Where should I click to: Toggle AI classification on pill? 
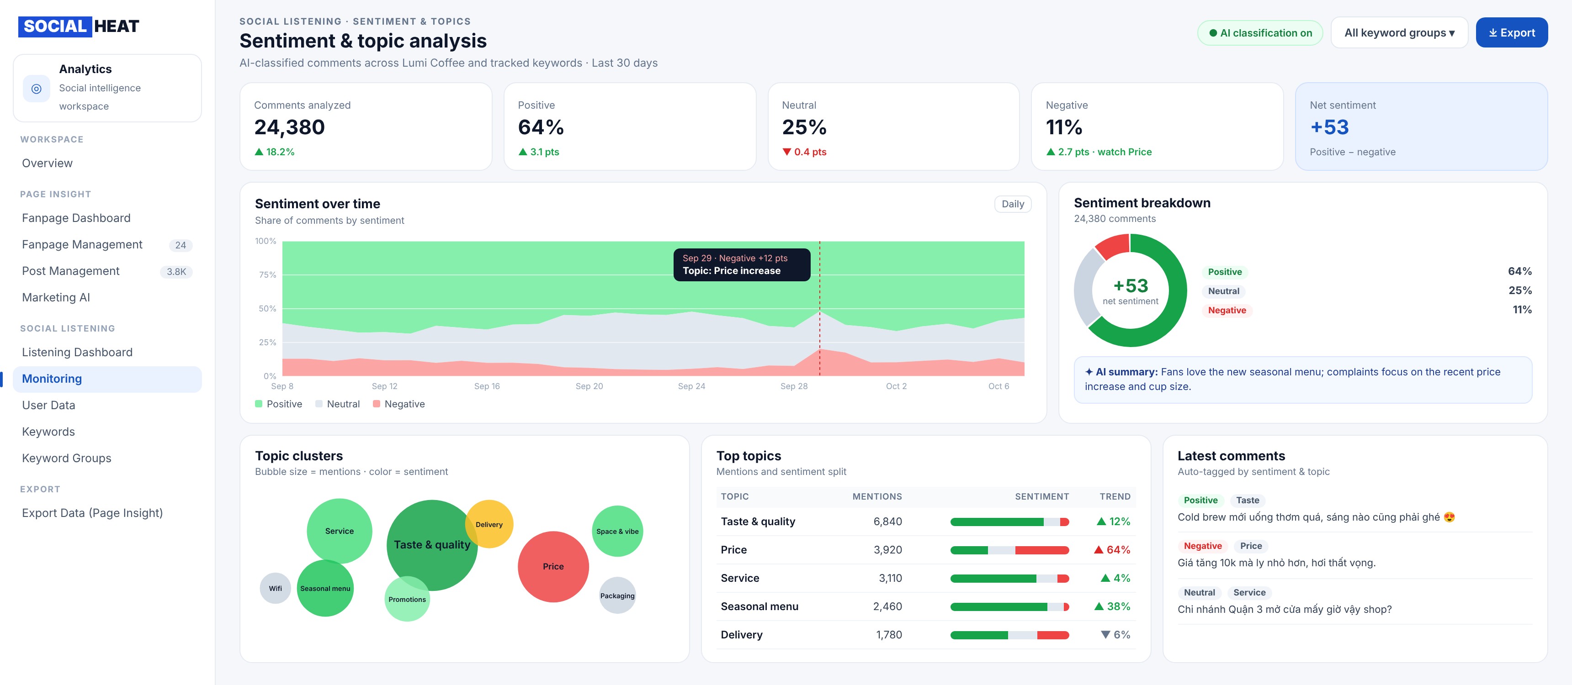[x=1260, y=33]
